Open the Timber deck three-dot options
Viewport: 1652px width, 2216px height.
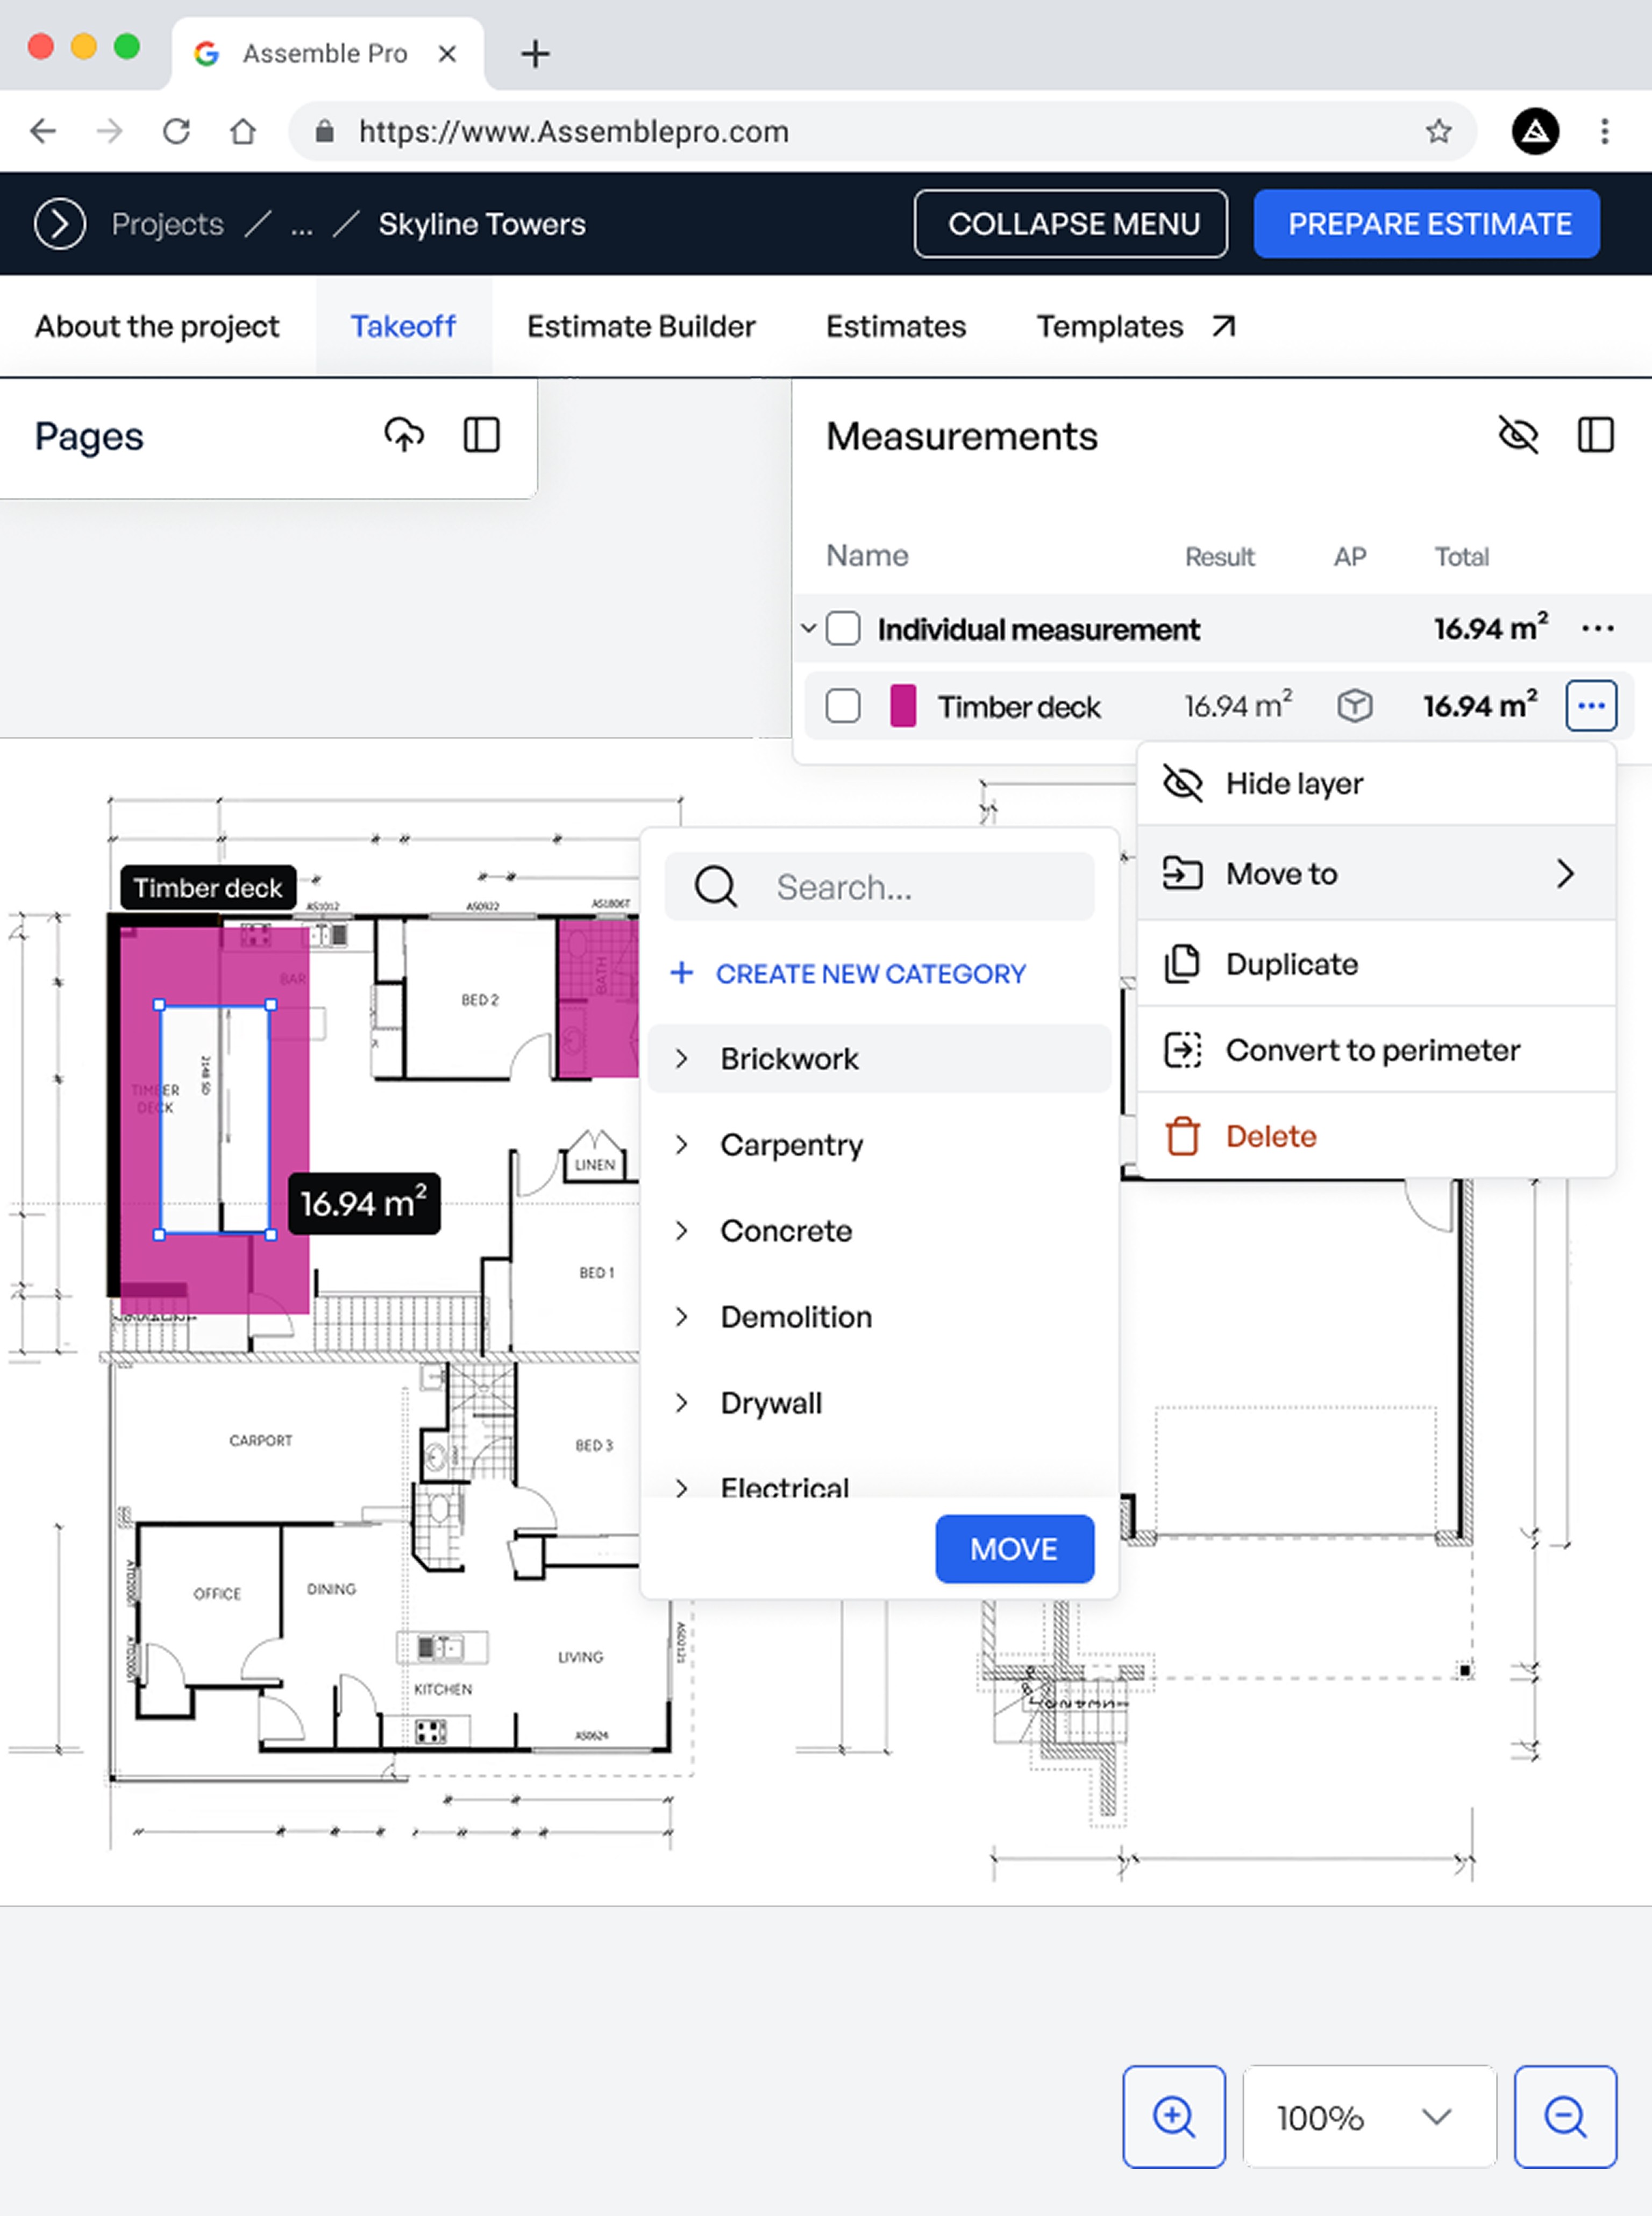click(1590, 706)
